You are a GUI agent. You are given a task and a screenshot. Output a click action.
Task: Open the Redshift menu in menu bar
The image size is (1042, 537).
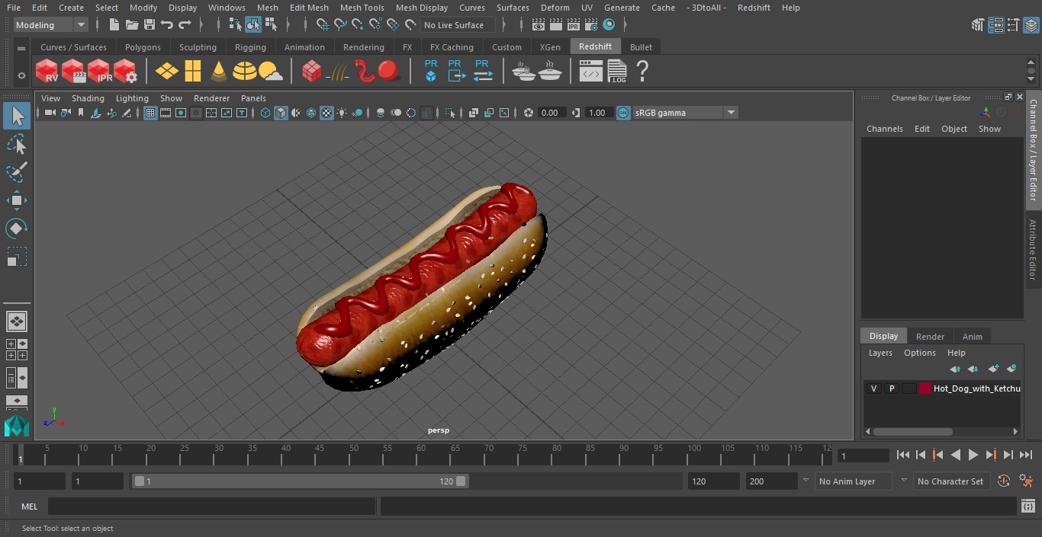[754, 8]
